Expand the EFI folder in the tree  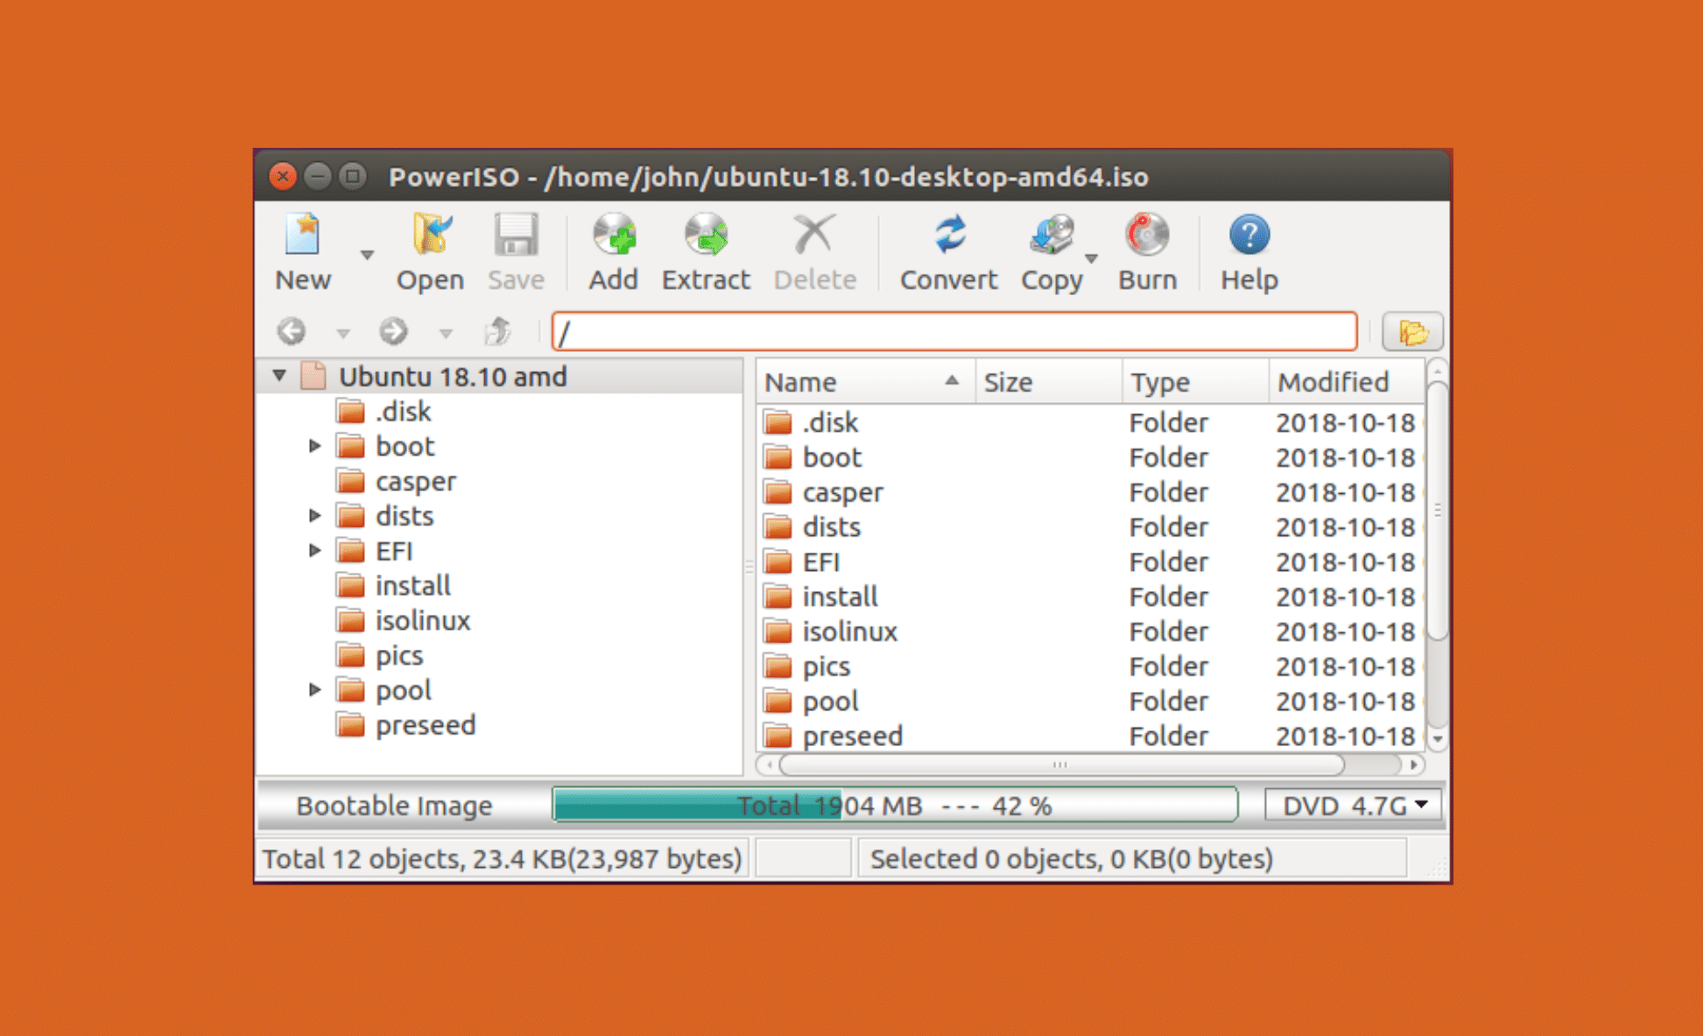(x=315, y=551)
